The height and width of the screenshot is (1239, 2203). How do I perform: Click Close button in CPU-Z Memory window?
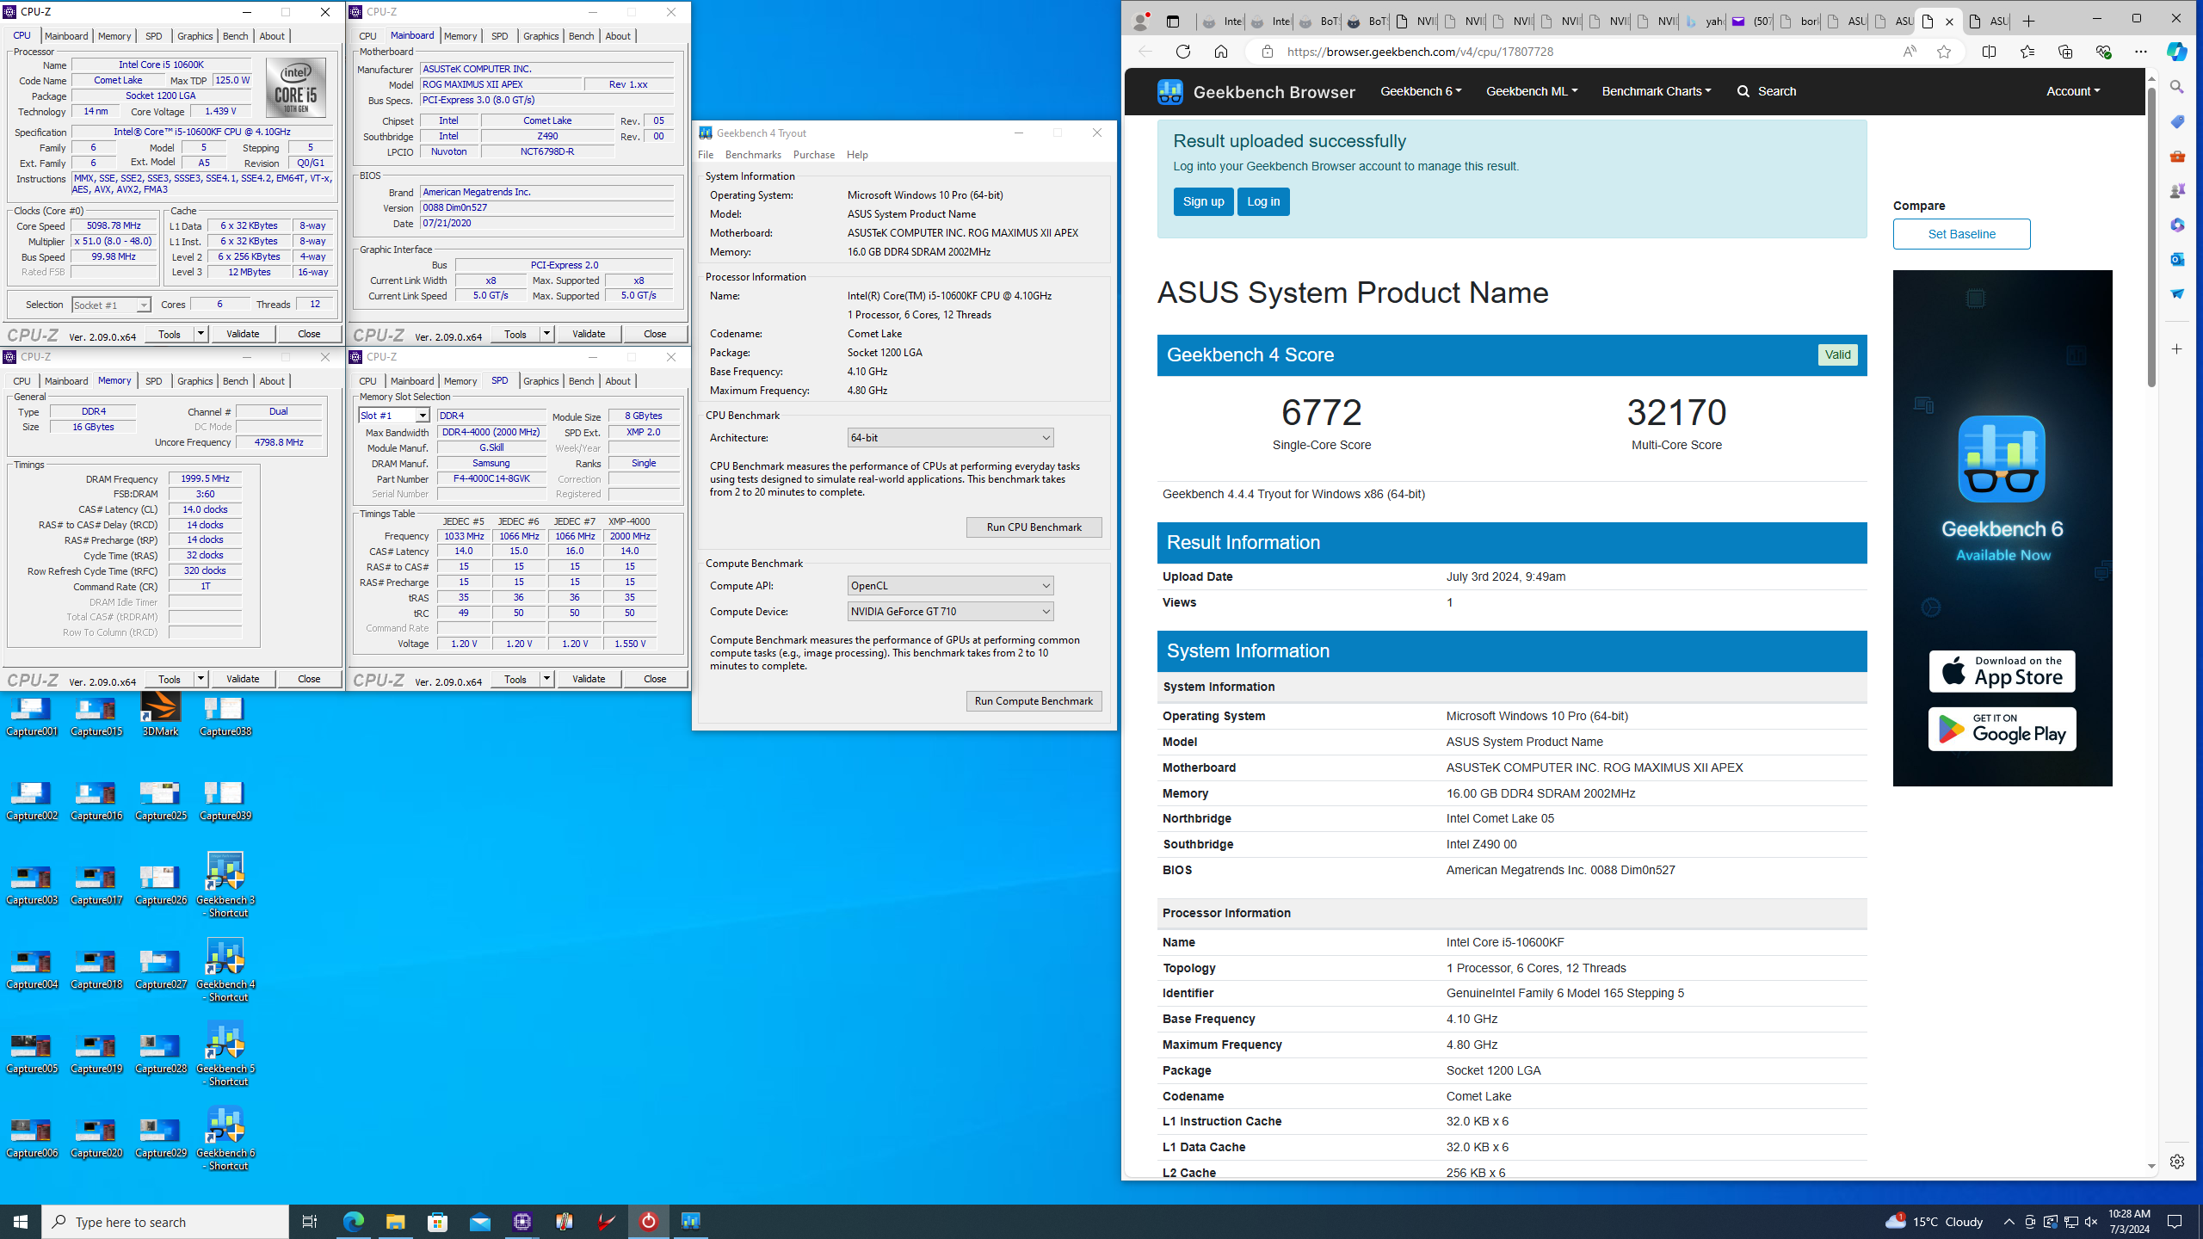point(309,679)
